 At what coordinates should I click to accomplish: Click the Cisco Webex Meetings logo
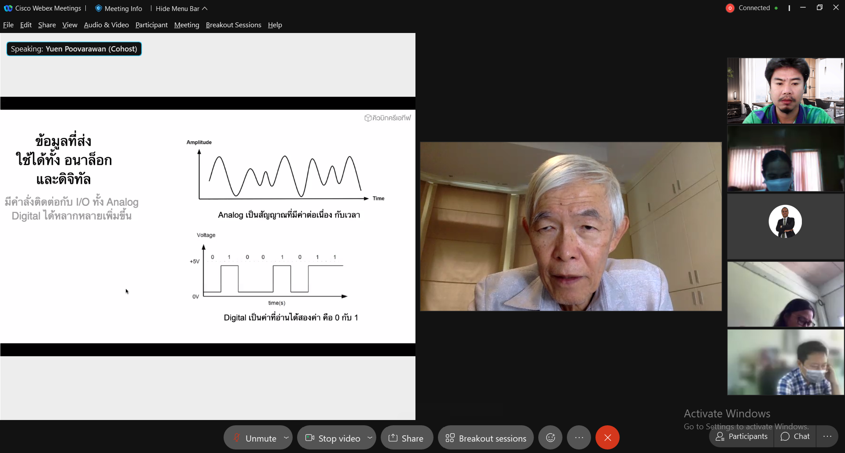pos(8,8)
